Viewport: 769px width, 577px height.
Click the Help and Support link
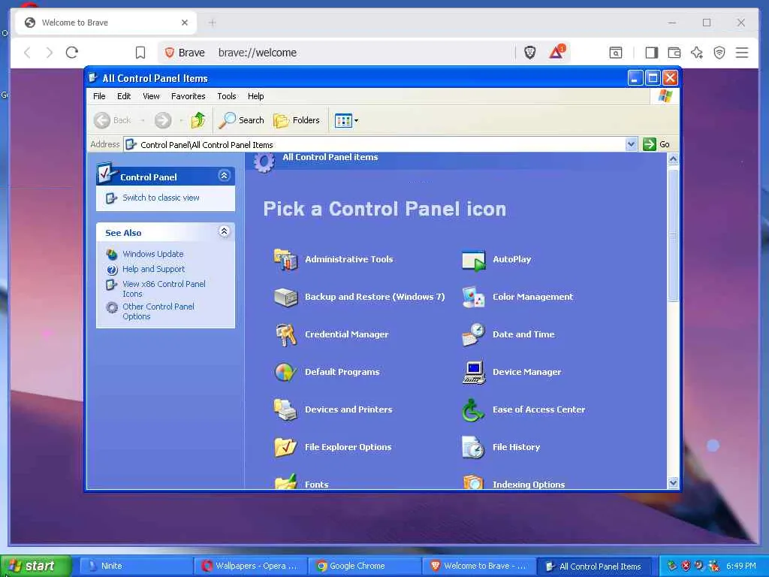point(153,269)
